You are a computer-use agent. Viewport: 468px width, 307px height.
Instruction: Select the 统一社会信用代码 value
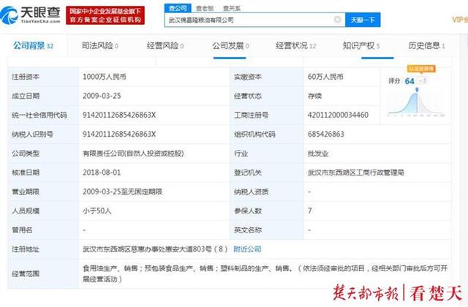point(119,115)
